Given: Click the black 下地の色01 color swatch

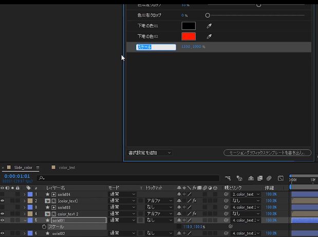Looking at the screenshot, I should click(x=189, y=26).
